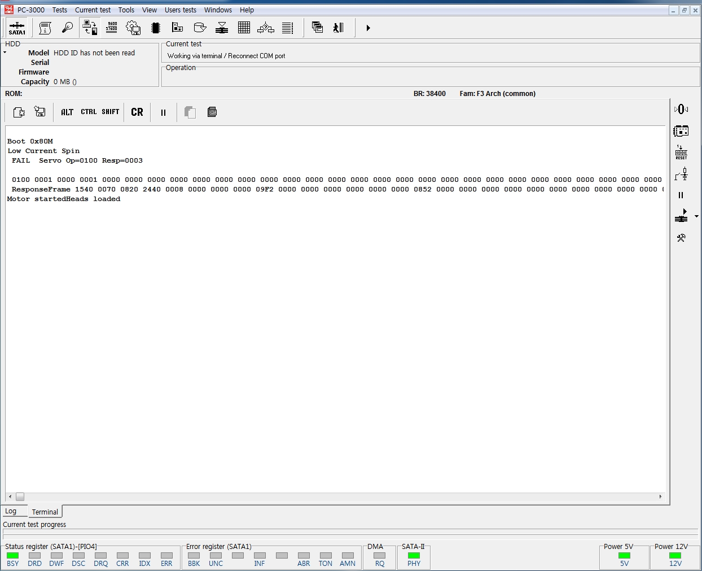Screen dimensions: 702x571
Task: Open the Help menu
Action: [x=247, y=10]
